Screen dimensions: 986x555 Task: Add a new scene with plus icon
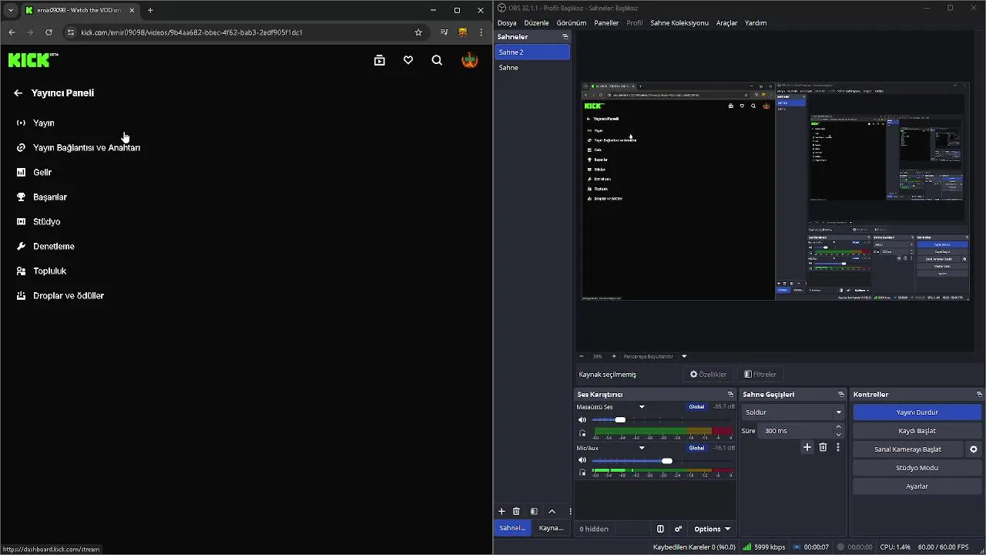coord(501,511)
